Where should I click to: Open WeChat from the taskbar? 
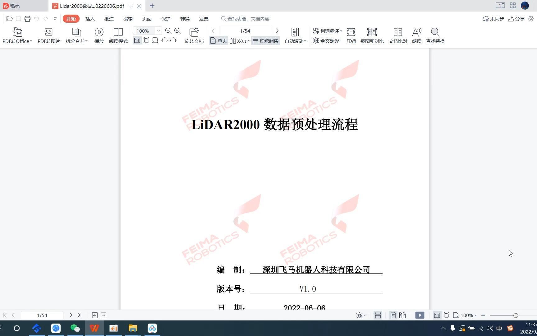75,328
